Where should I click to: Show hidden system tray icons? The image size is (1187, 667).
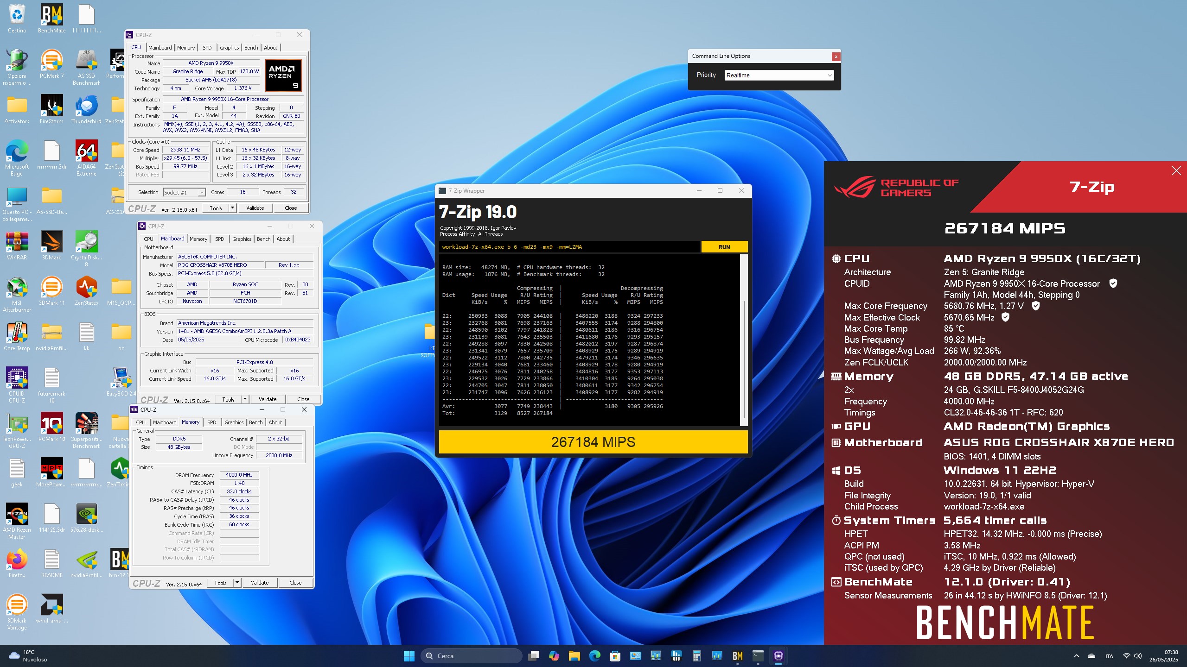click(x=1077, y=656)
